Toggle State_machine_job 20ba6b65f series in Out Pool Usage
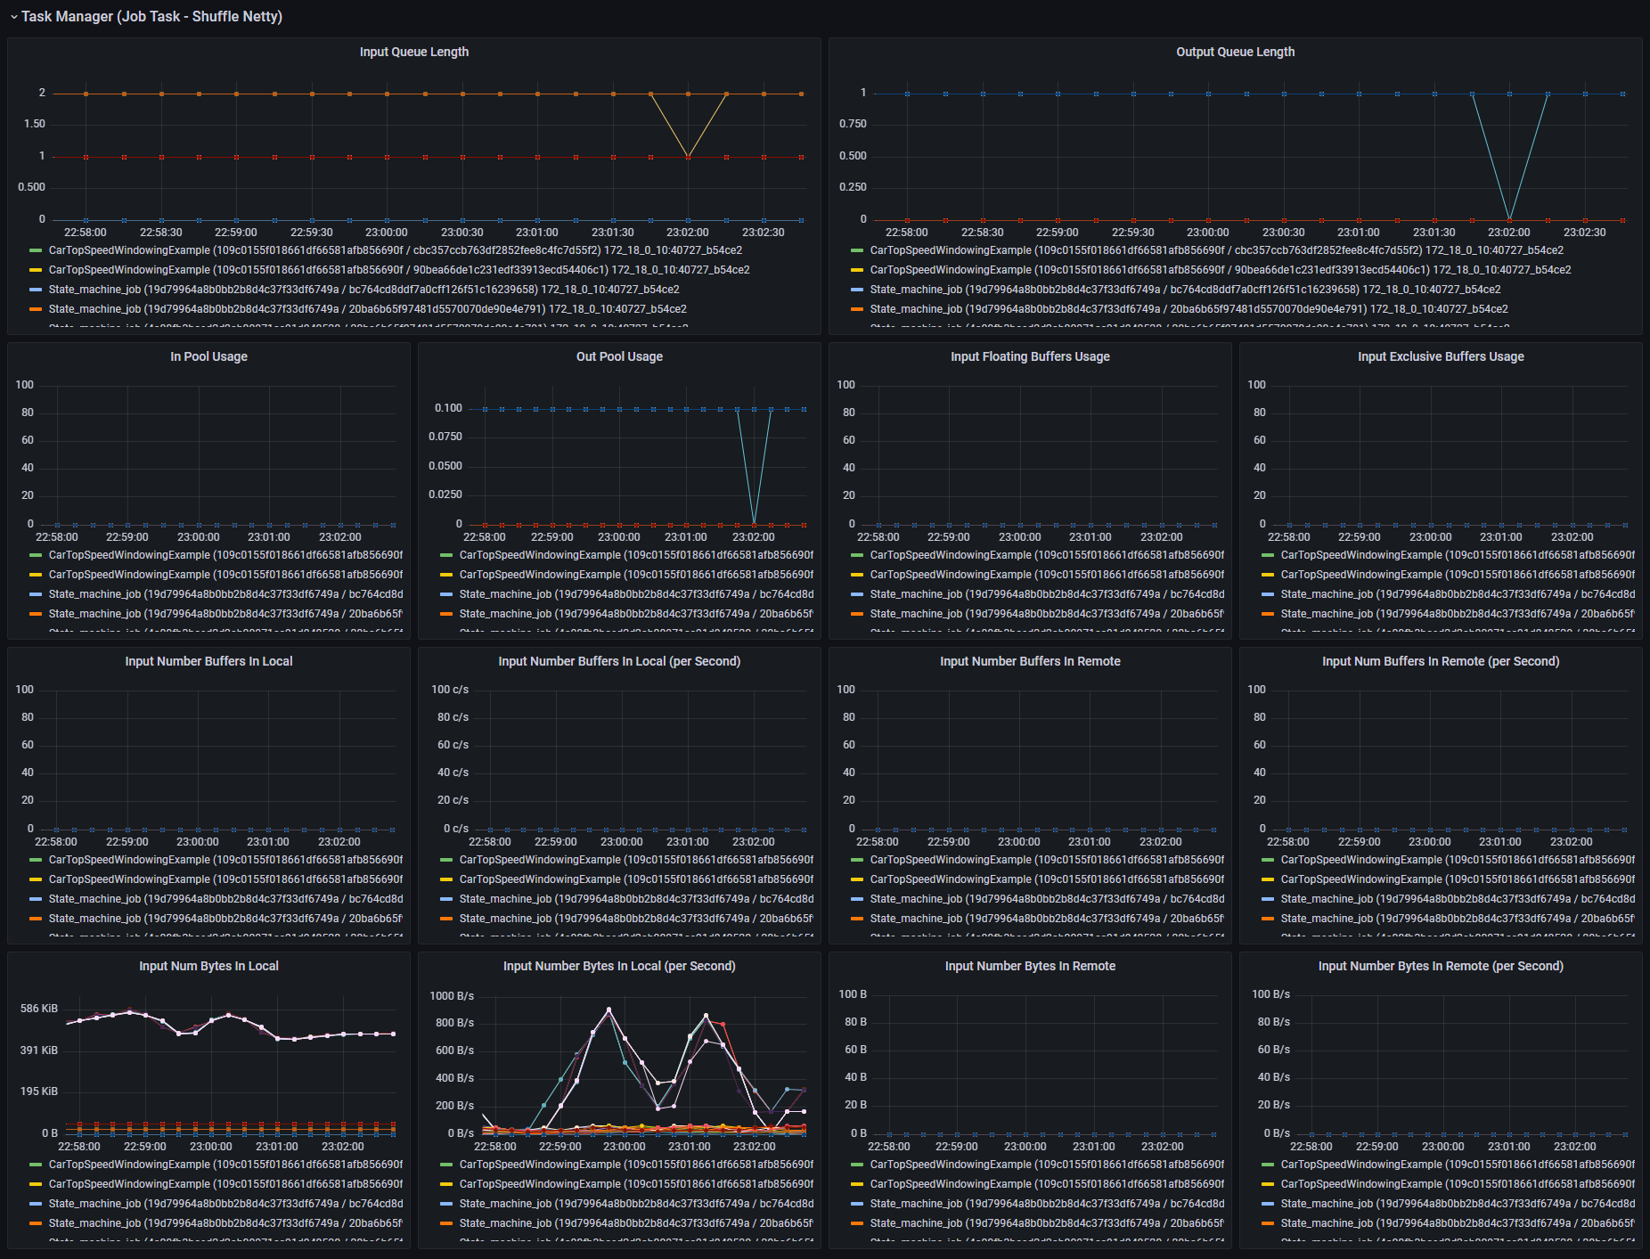The image size is (1650, 1259). pos(636,614)
